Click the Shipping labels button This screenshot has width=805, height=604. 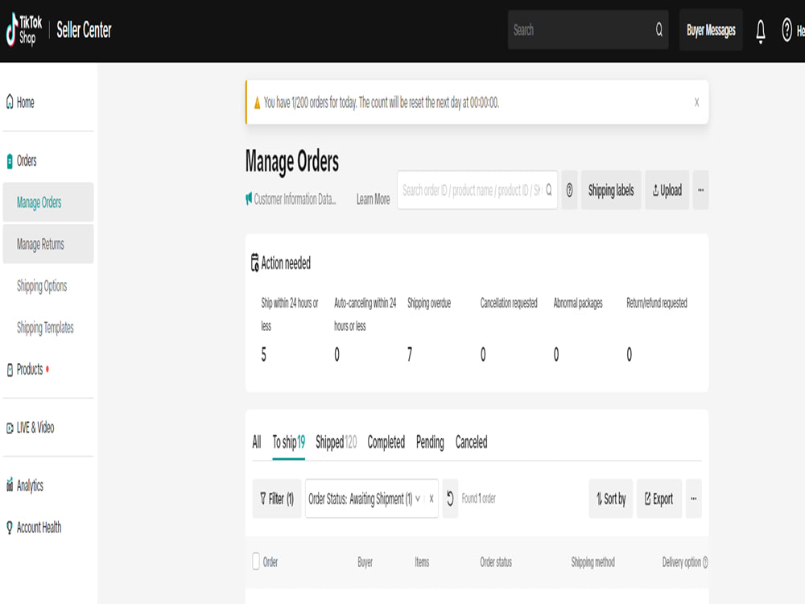click(x=611, y=190)
